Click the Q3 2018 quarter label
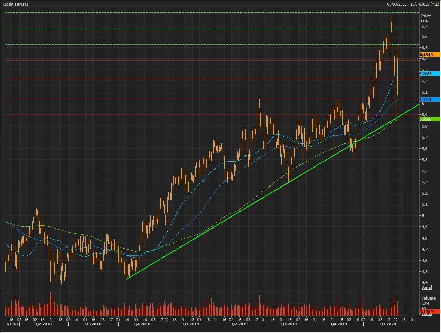Viewport: 441px width, 333px height. [x=93, y=324]
